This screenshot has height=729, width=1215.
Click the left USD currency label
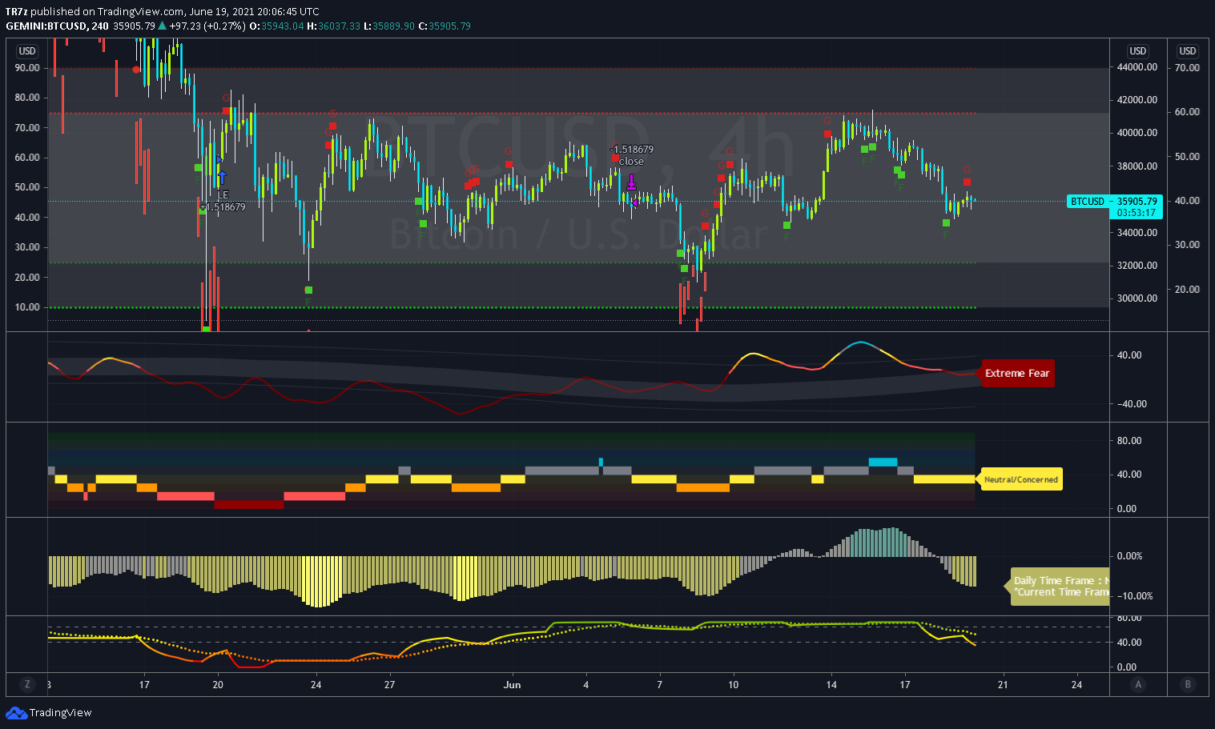pos(27,50)
